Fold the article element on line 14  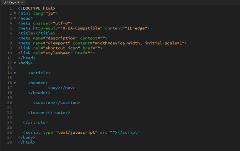point(15,73)
